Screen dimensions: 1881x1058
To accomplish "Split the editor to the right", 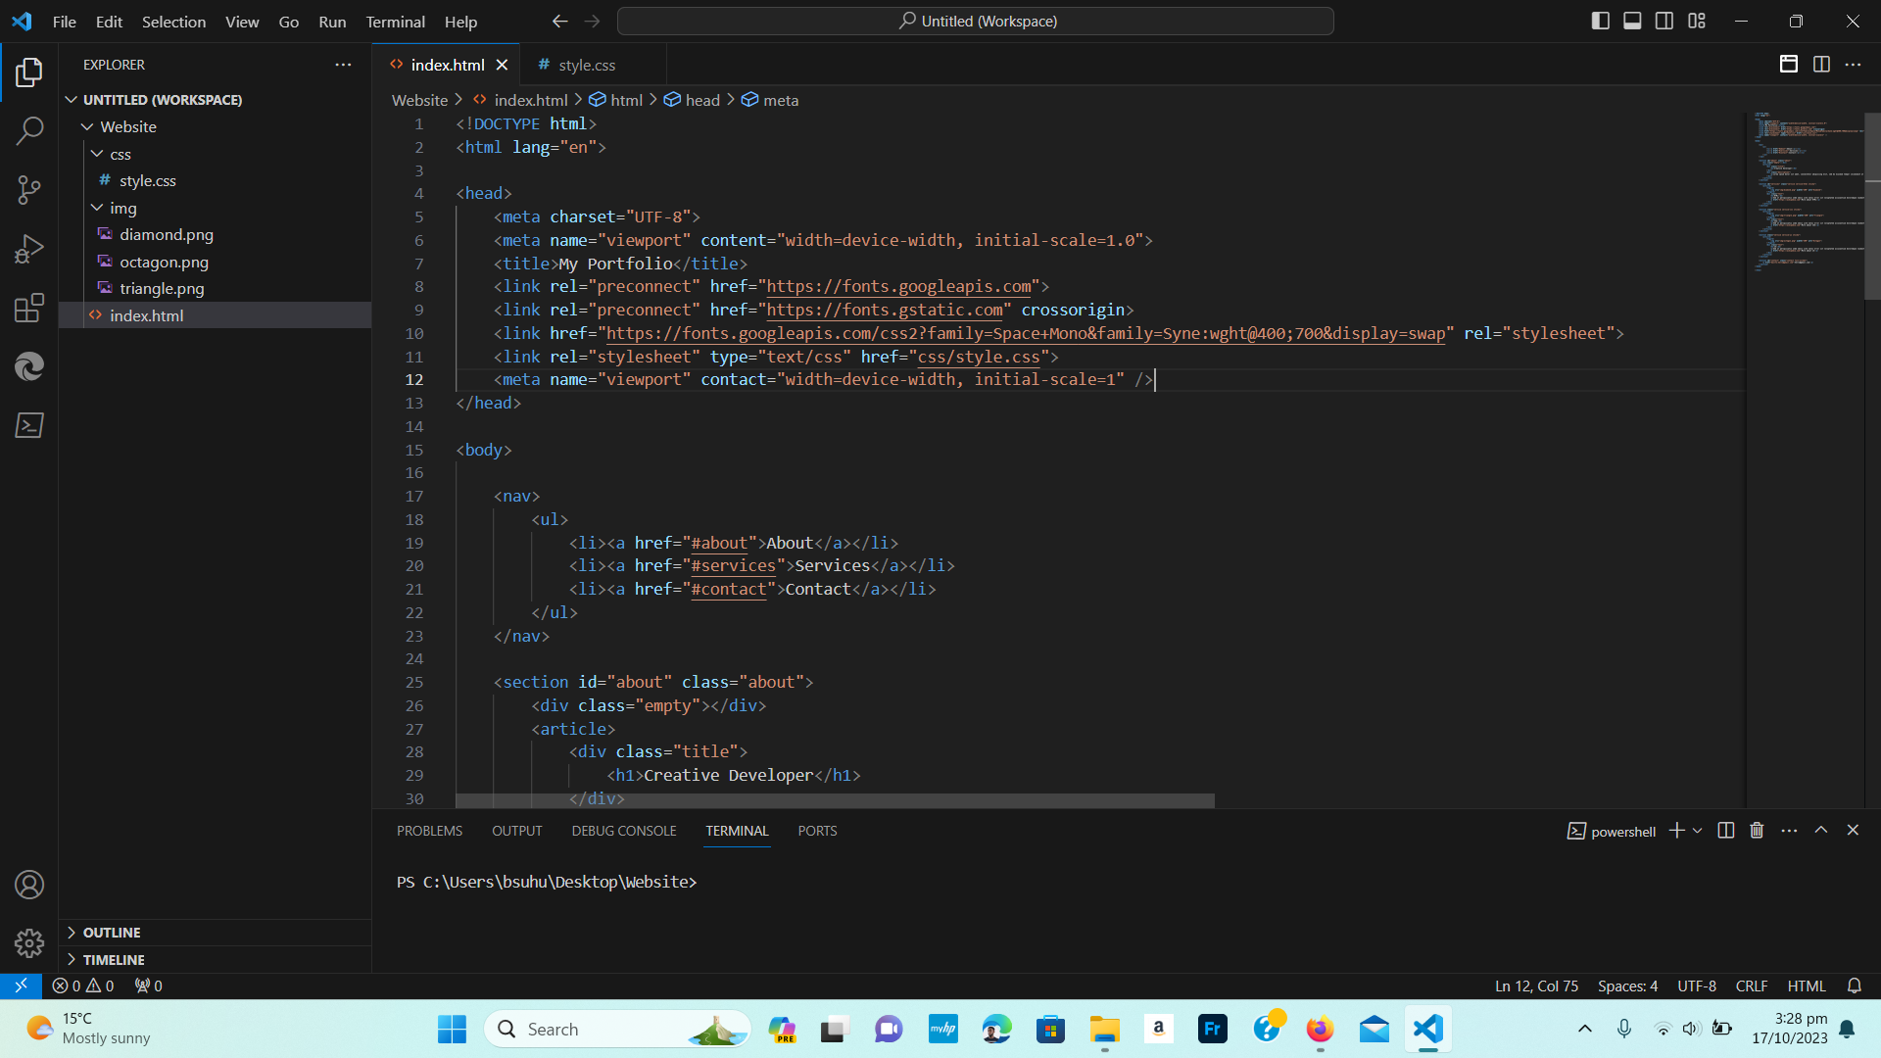I will pos(1821,65).
